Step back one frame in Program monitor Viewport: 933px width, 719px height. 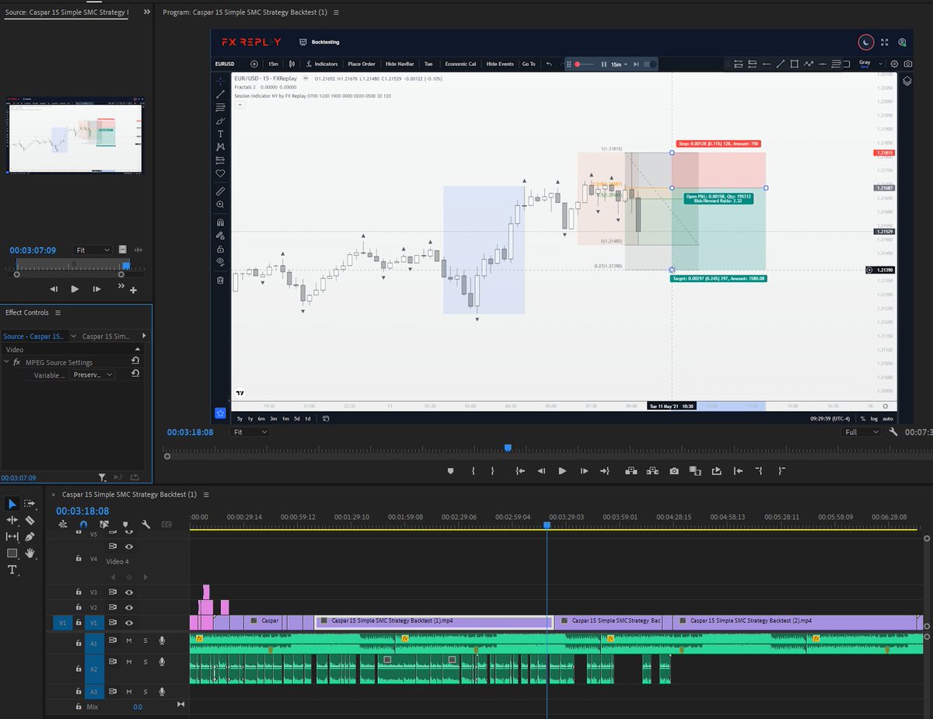tap(541, 471)
